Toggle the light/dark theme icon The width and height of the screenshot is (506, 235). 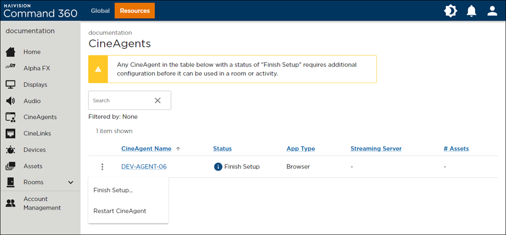coord(450,11)
